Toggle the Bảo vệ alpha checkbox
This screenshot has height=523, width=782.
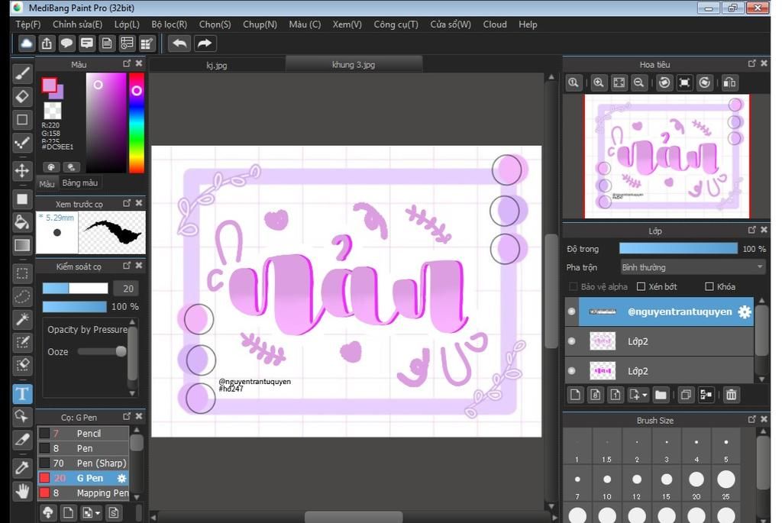pos(573,286)
